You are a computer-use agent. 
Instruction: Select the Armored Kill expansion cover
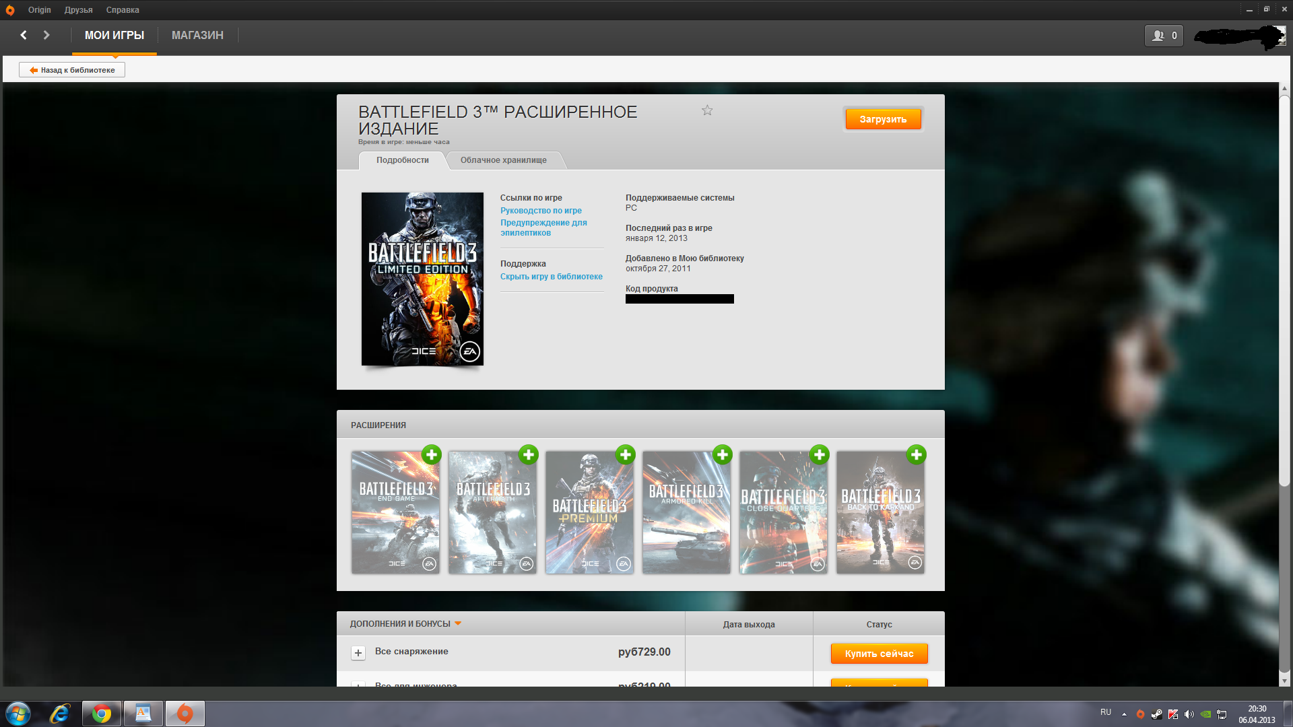687,513
